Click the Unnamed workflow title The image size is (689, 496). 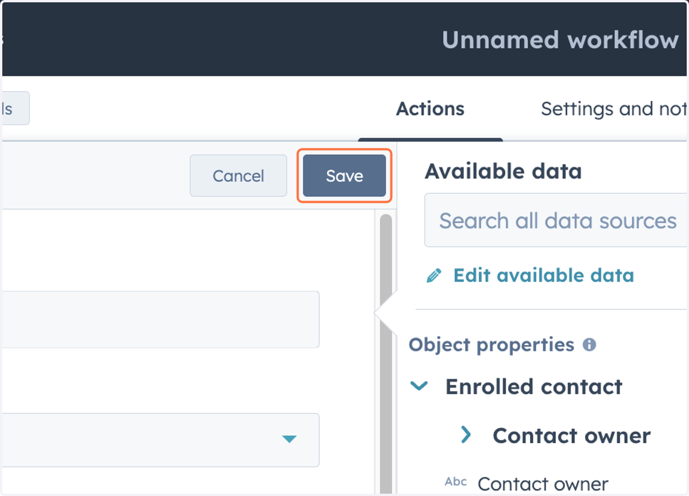(x=560, y=40)
